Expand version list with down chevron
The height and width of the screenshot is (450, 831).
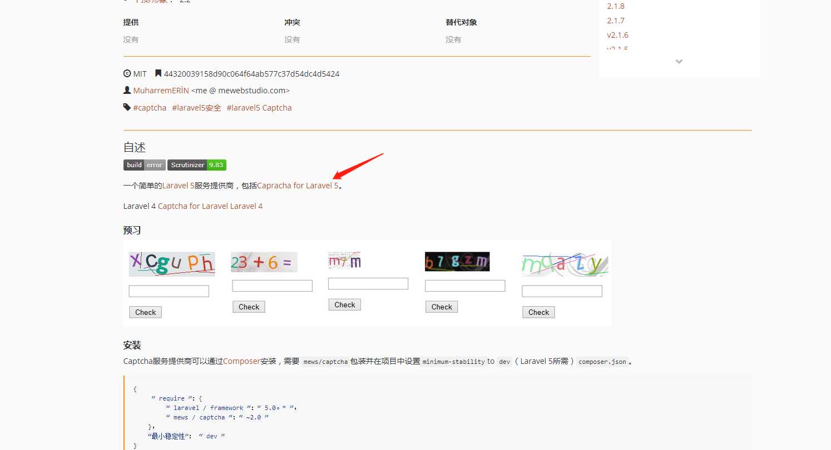click(679, 62)
